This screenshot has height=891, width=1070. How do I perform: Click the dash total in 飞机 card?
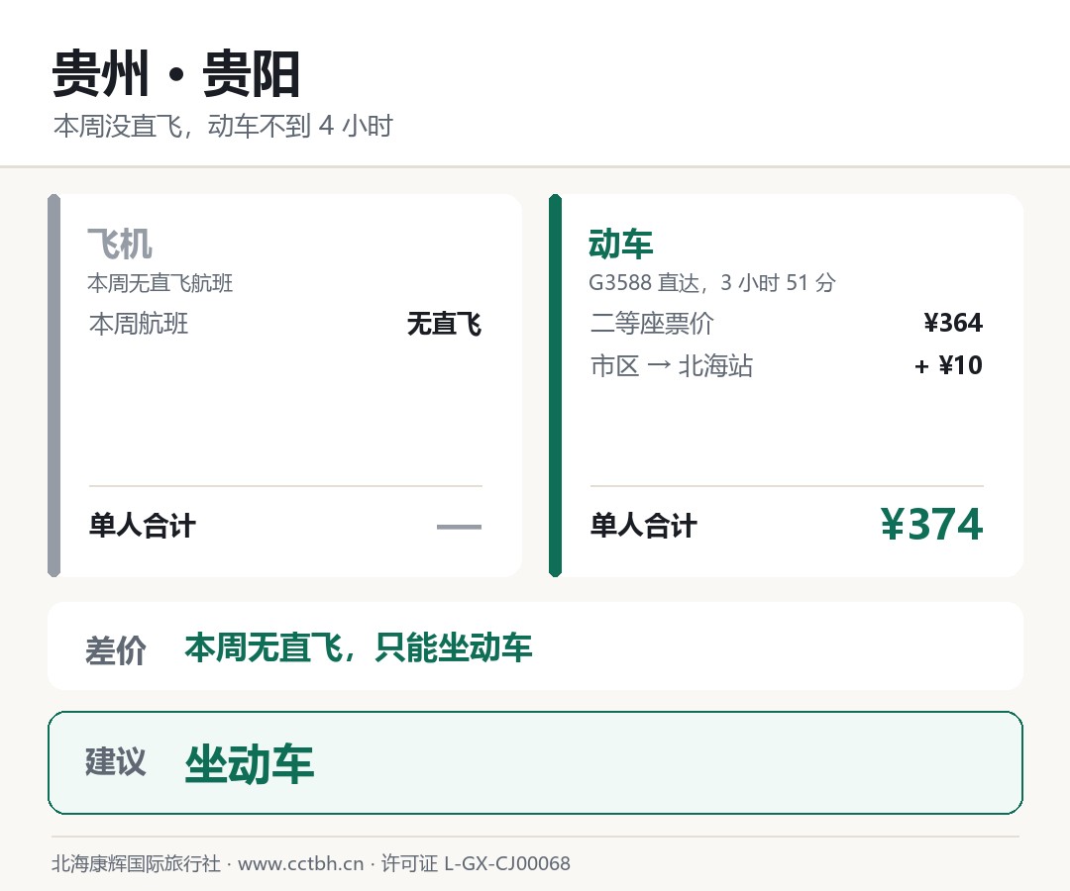[x=459, y=527]
